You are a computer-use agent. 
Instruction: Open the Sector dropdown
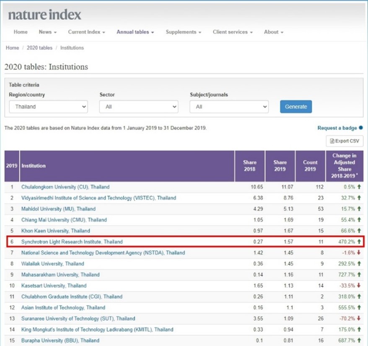[139, 107]
